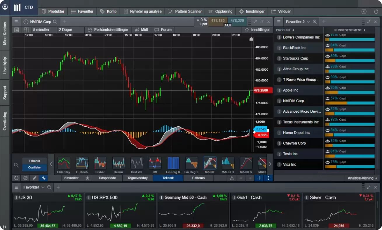Click the Forum button

163,30
